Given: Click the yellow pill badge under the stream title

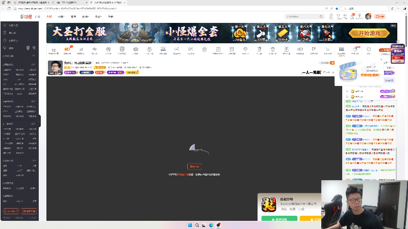Looking at the screenshot, I should tap(132, 72).
